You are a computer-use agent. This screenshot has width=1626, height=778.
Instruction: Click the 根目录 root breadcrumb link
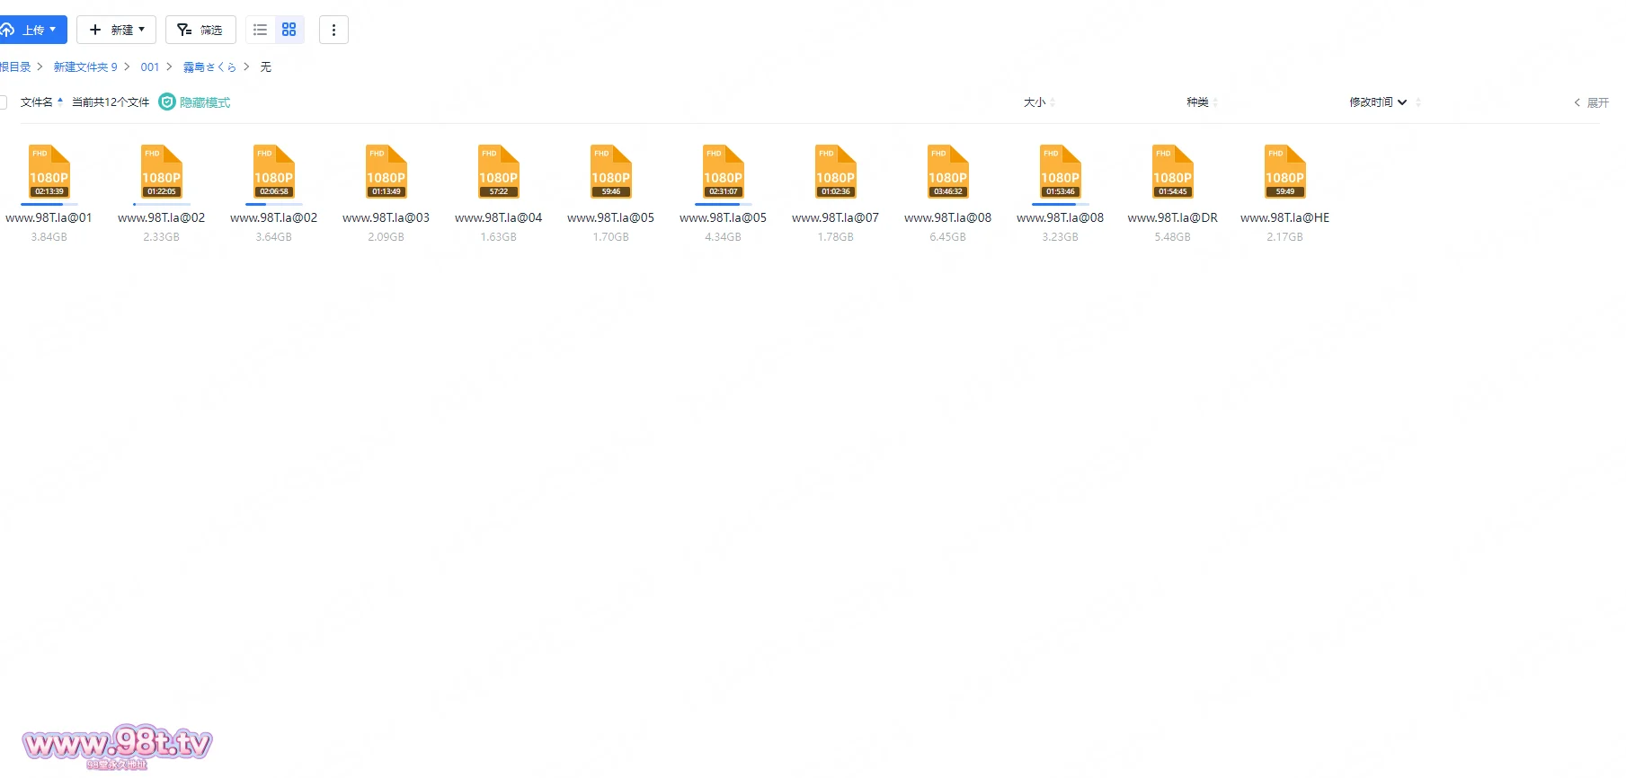15,67
